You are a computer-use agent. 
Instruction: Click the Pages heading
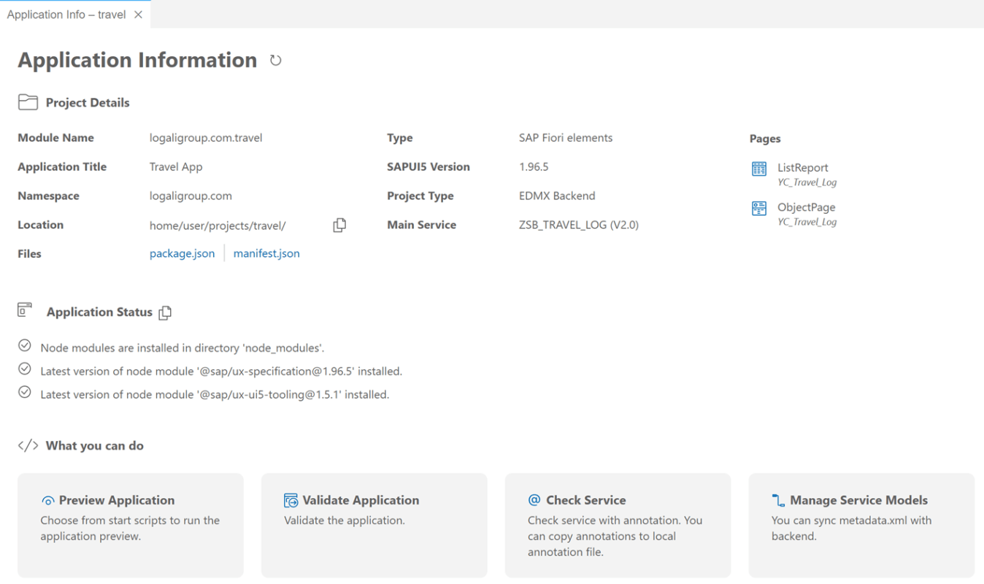[x=765, y=139]
